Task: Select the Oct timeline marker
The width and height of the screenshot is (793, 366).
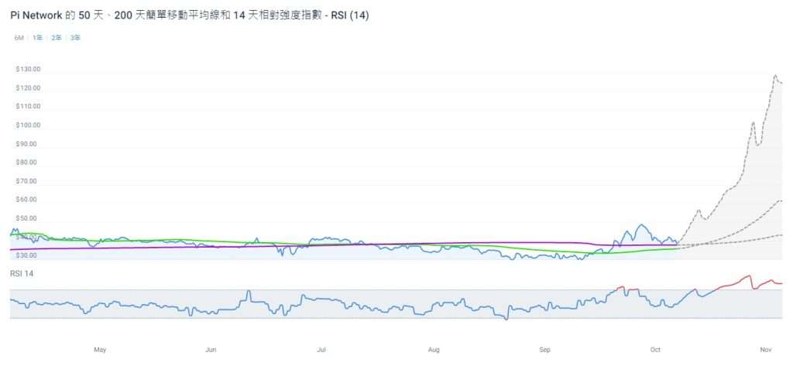Action: point(655,350)
